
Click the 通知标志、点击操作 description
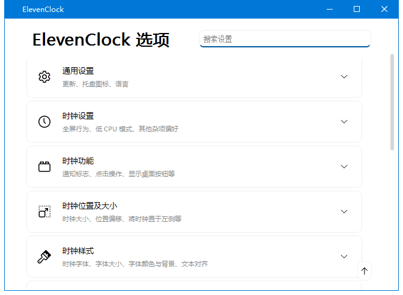click(118, 174)
